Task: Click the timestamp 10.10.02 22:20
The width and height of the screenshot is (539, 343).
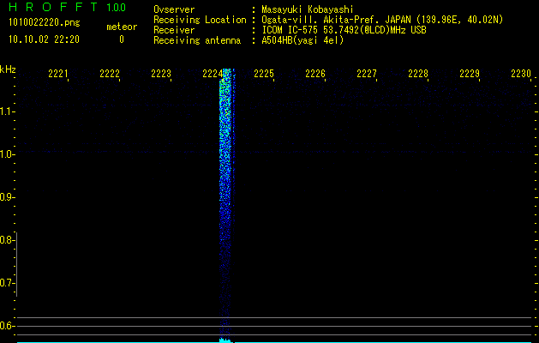Action: click(44, 39)
